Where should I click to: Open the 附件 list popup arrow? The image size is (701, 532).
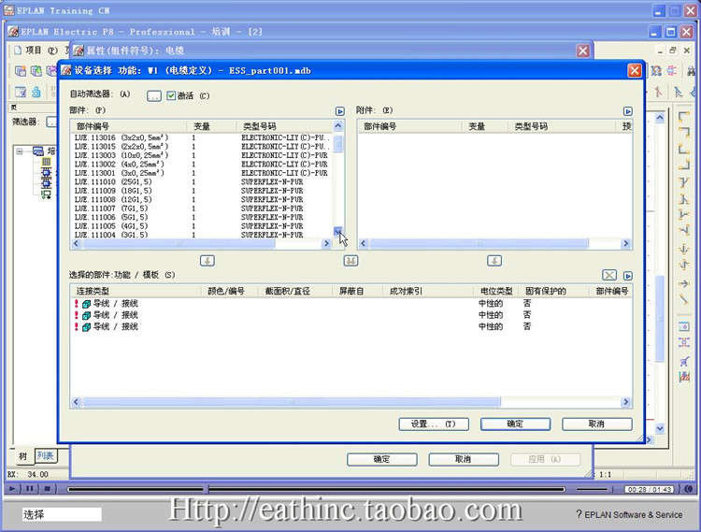tap(628, 111)
